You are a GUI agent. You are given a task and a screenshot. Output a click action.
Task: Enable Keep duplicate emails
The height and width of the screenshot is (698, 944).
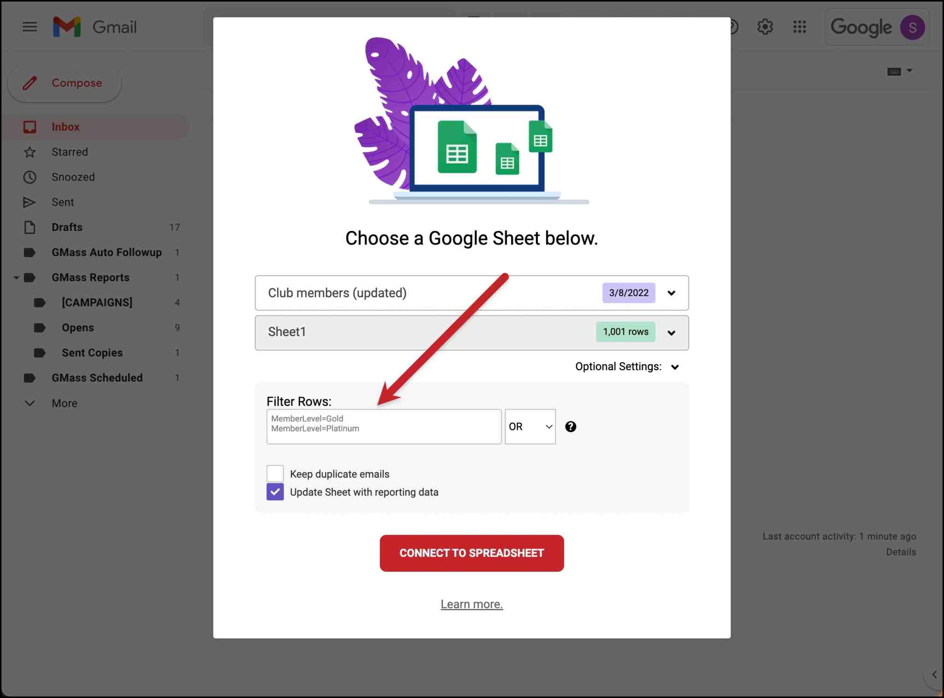coord(274,473)
